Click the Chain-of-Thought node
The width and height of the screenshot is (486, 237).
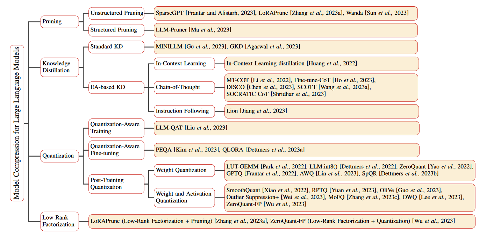(x=184, y=87)
